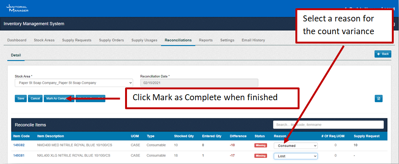Click the Back arrow button
This screenshot has width=399, height=164.
[383, 54]
